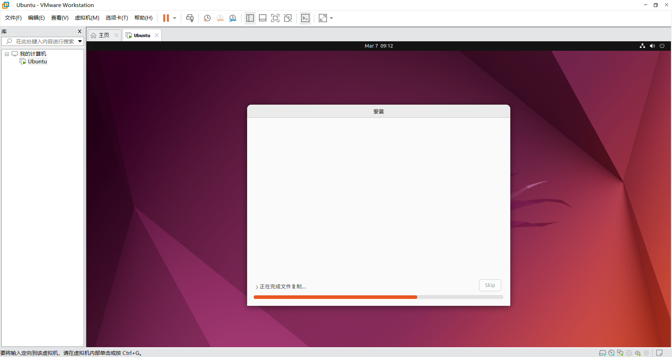Click the CD/DVD drive status icon
Image resolution: width=672 pixels, height=357 pixels.
(611, 353)
